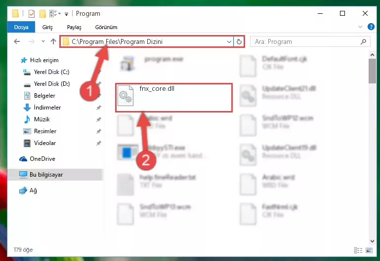Viewport: 380px width, 261px height.
Task: Refresh the current folder view
Action: [x=239, y=41]
